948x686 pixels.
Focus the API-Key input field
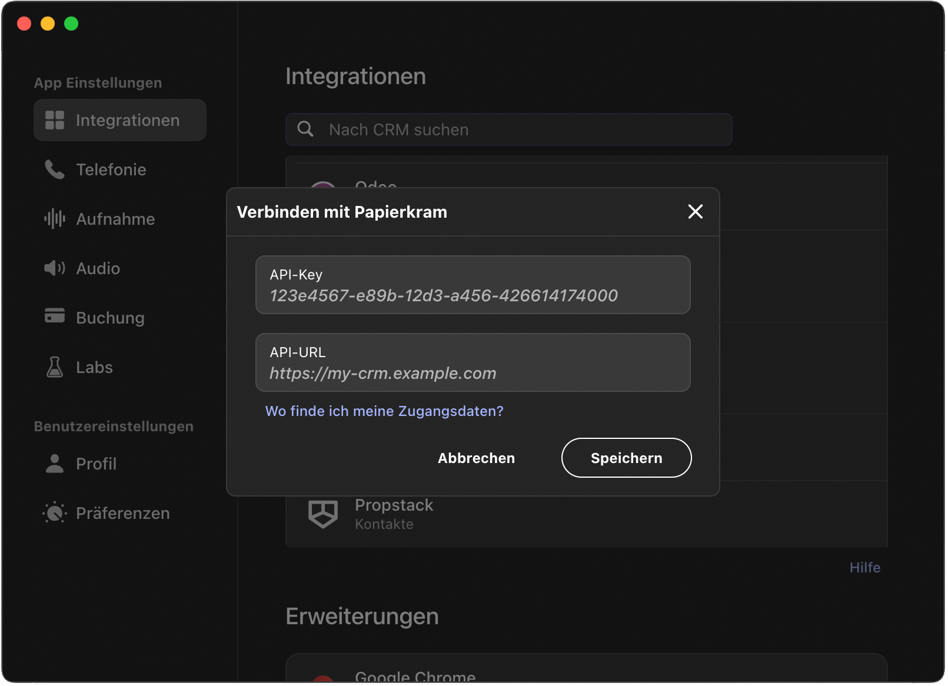473,285
